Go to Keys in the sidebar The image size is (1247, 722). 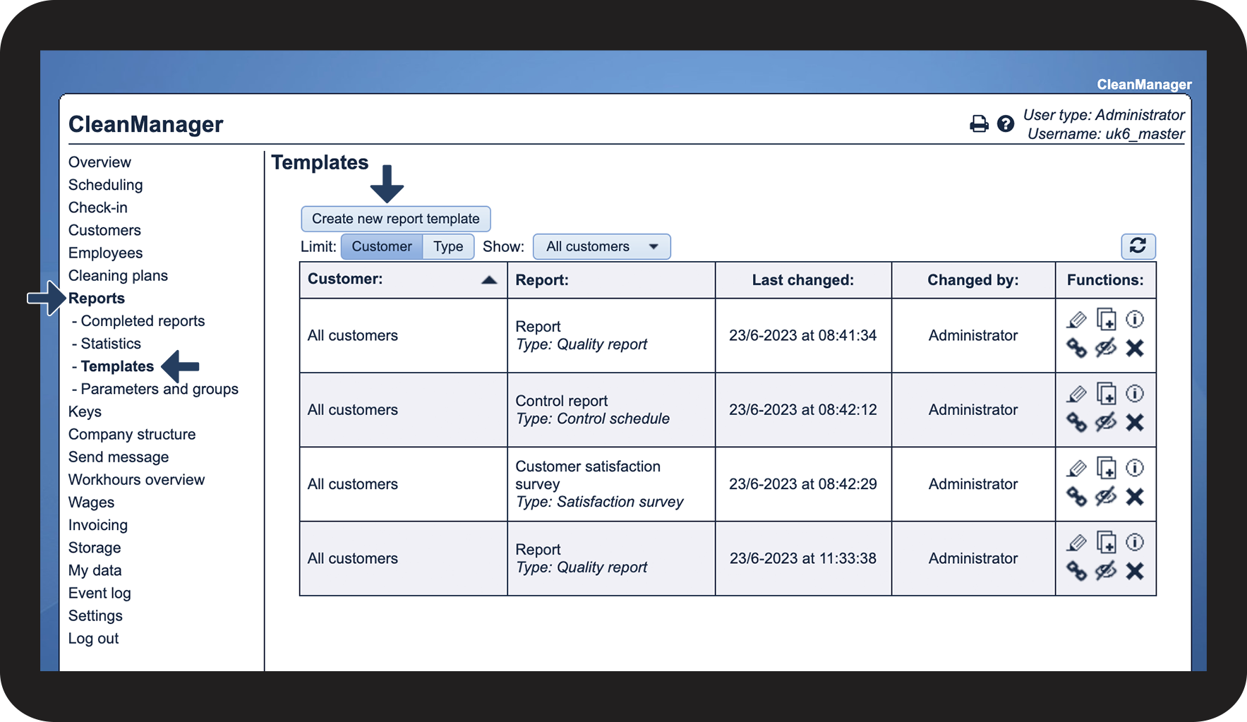85,411
